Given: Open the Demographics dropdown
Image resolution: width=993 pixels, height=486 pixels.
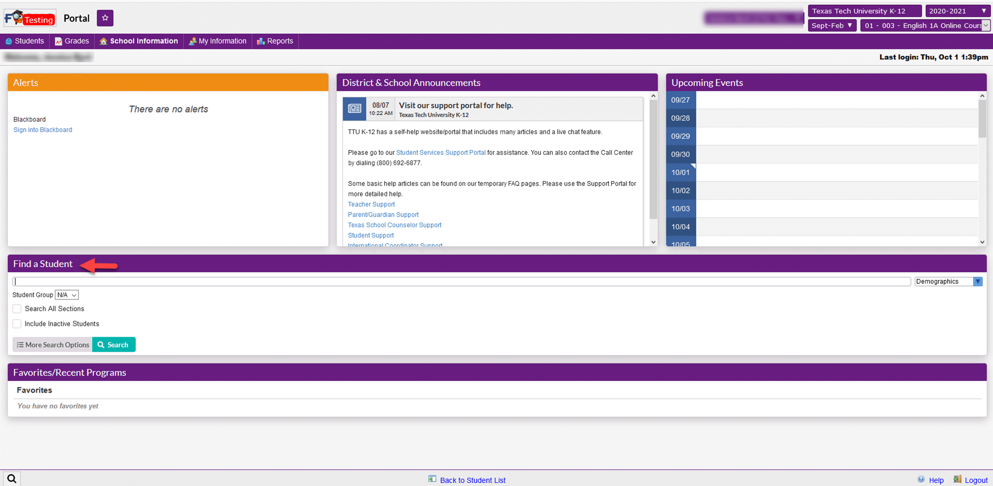Looking at the screenshot, I should (948, 282).
